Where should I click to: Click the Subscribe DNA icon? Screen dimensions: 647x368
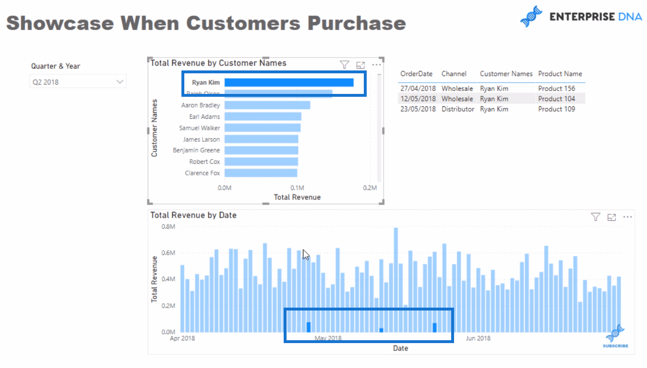pos(615,336)
